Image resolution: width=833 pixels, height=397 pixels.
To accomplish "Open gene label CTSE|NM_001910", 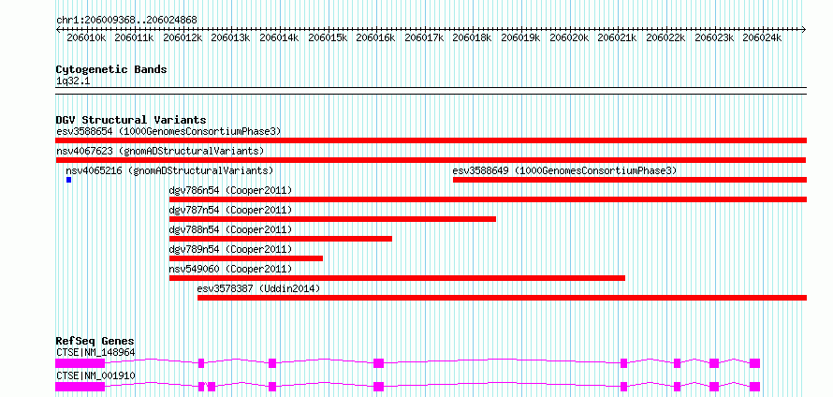I will (95, 375).
